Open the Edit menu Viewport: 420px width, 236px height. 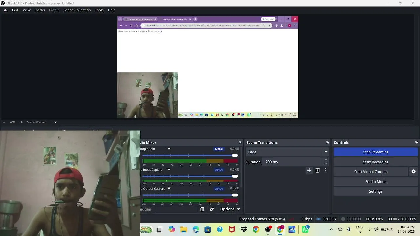click(x=15, y=10)
